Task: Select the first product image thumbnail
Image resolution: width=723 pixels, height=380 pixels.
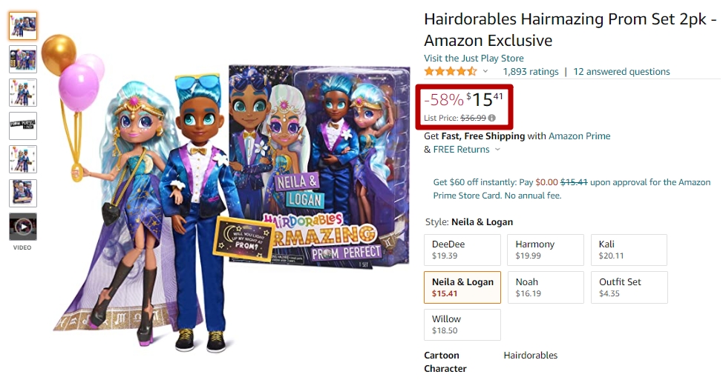Action: [x=23, y=25]
